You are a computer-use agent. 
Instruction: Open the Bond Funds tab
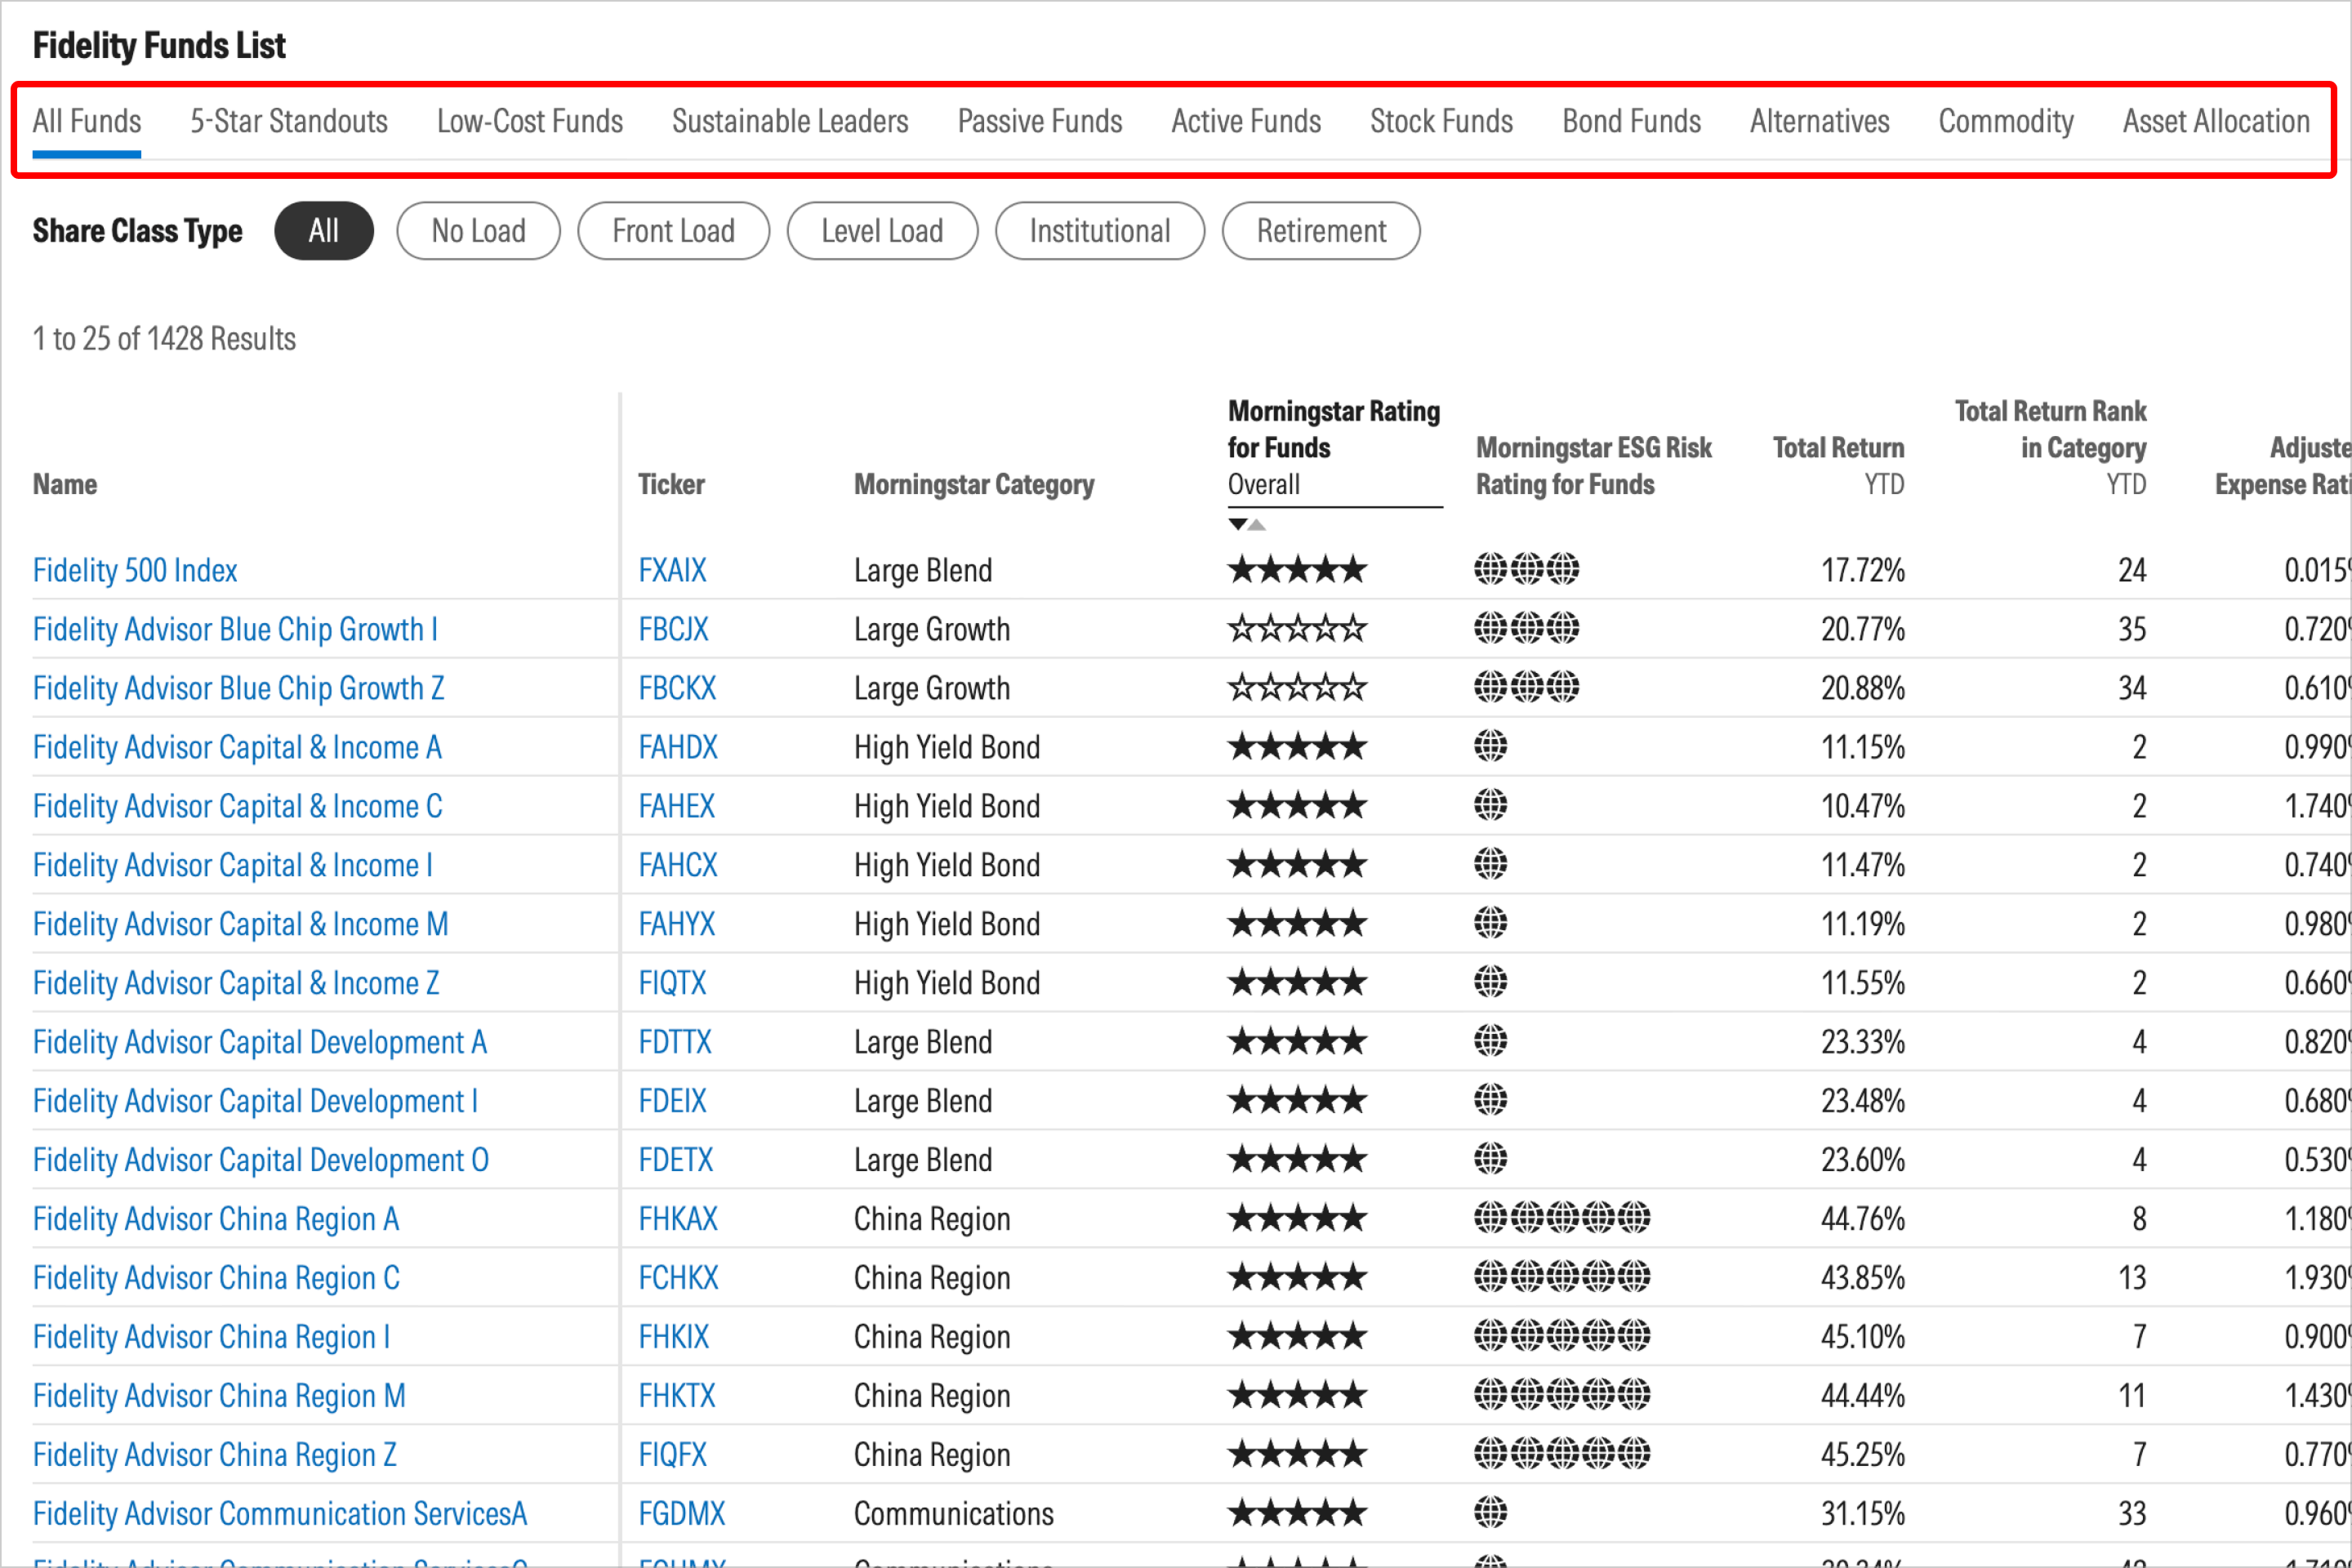[1631, 122]
